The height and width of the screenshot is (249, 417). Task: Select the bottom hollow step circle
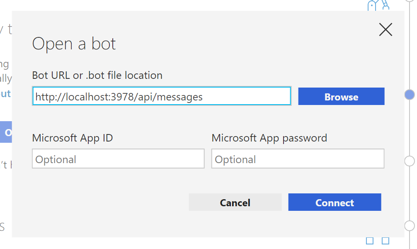tap(410, 226)
